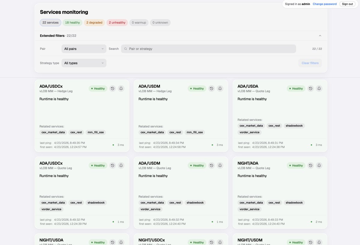Click last ping time 8:49:35 PM
The image size is (360, 245).
pos(70,143)
